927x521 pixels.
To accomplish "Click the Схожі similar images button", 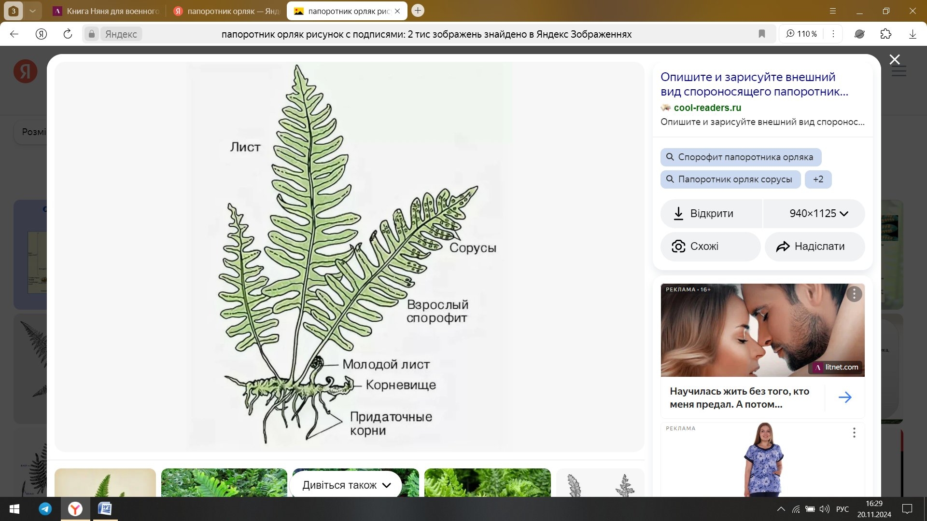I will (x=710, y=246).
